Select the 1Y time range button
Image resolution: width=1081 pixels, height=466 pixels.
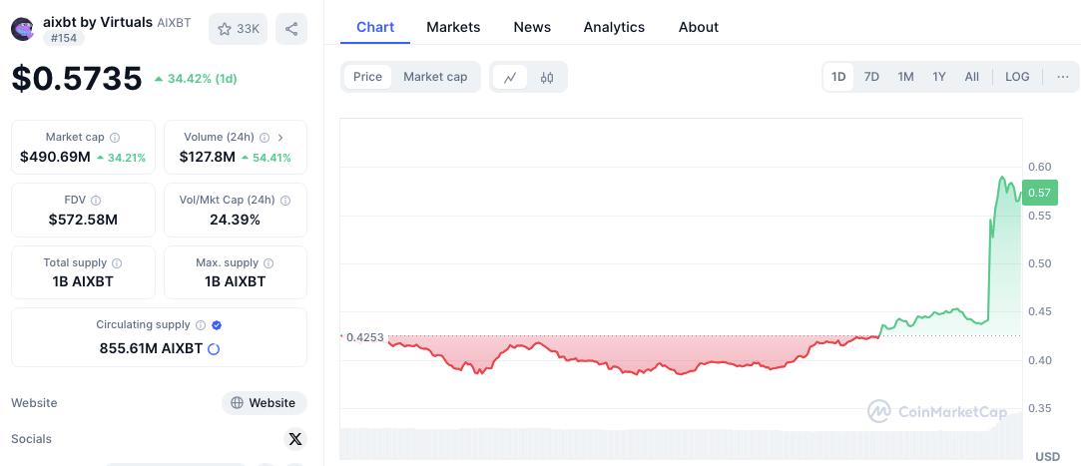pos(939,77)
